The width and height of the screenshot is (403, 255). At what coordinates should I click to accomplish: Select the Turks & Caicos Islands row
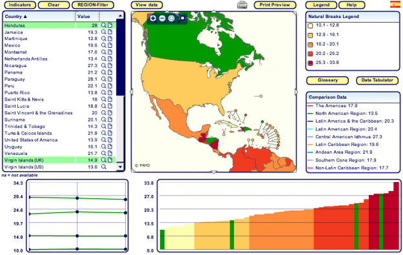click(60, 133)
